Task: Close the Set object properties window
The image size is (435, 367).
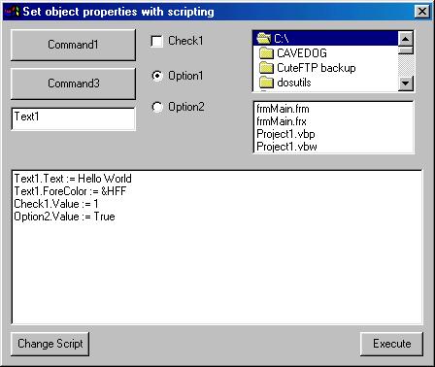Action: (422, 12)
